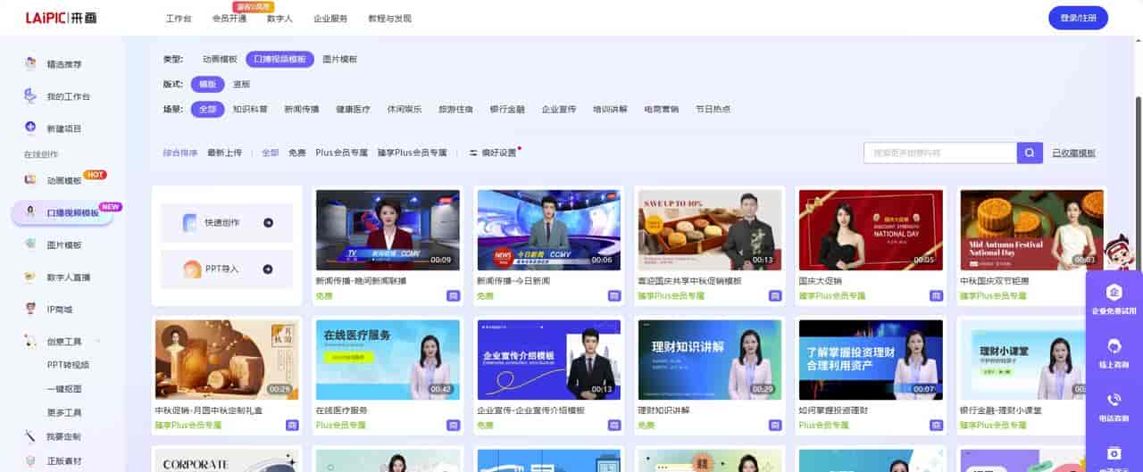Viewport: 1143px width, 472px height.
Task: Click badge icon on 国庆大促销 card
Action: [935, 295]
